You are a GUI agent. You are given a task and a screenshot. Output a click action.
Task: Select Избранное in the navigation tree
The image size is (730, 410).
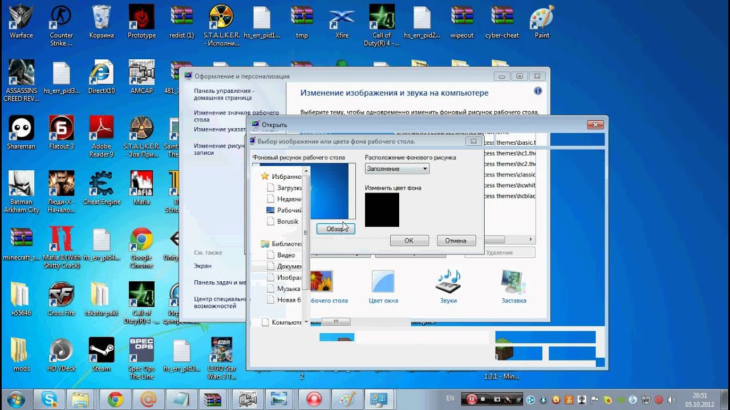point(282,177)
